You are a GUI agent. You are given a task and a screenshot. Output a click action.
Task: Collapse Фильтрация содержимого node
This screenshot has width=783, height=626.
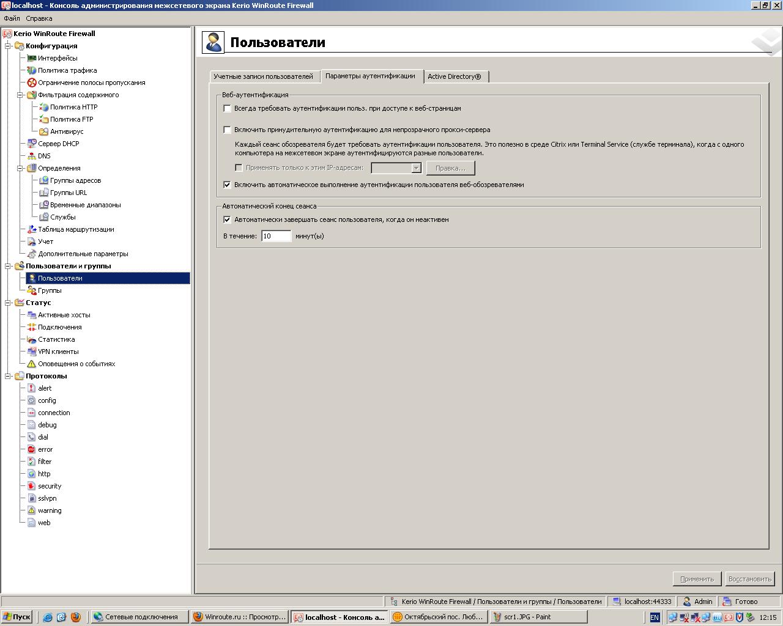(21, 95)
